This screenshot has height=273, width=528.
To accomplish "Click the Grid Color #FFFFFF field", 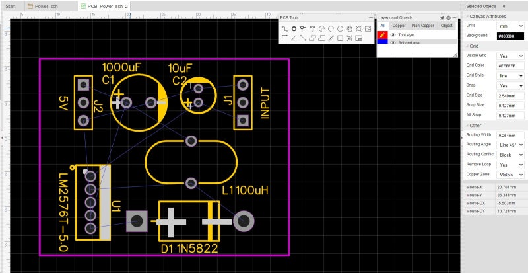I will pyautogui.click(x=510, y=66).
